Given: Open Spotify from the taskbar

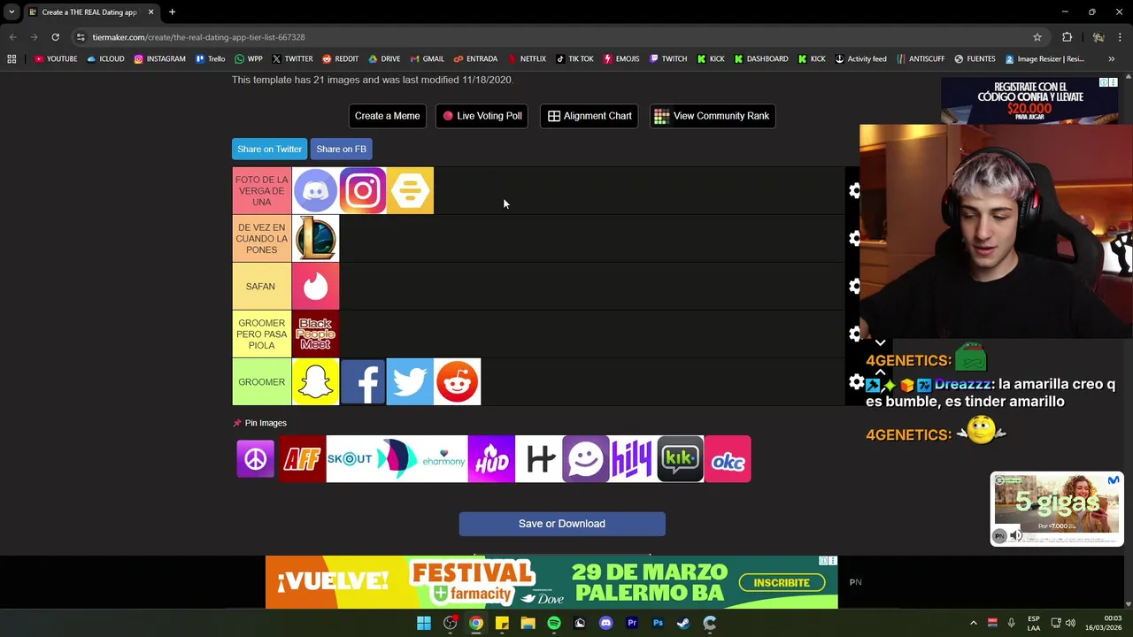Looking at the screenshot, I should pyautogui.click(x=554, y=623).
